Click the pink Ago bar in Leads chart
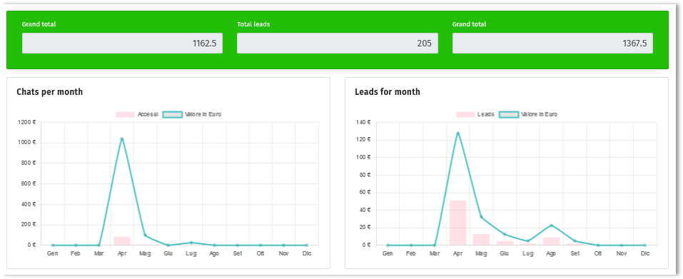Image resolution: width=683 pixels, height=279 pixels. pyautogui.click(x=551, y=242)
